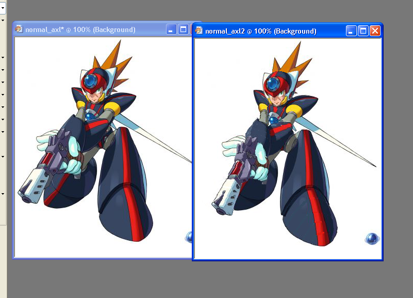Maximize the normal_axl2 image window
Image resolution: width=413 pixels, height=298 pixels.
click(363, 31)
